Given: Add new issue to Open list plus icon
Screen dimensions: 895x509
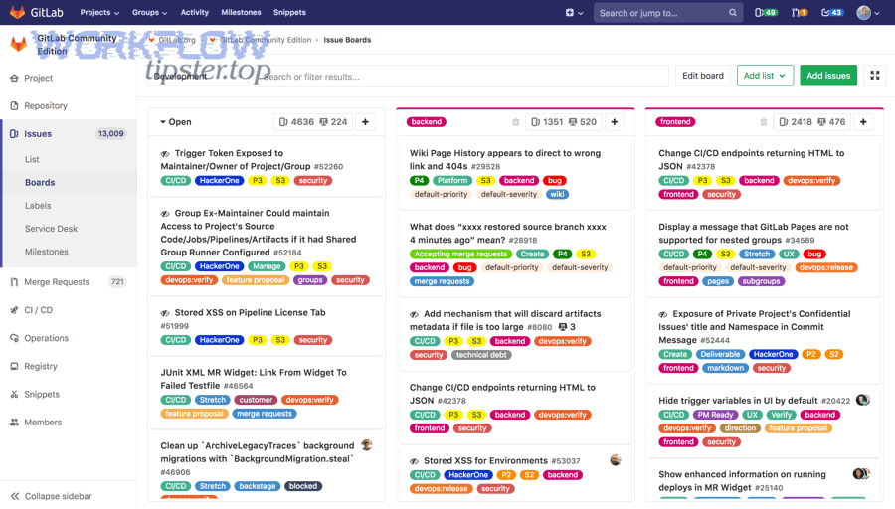Looking at the screenshot, I should 365,122.
